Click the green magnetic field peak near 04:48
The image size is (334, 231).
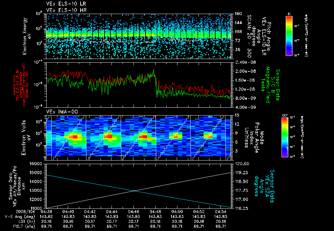point(153,70)
